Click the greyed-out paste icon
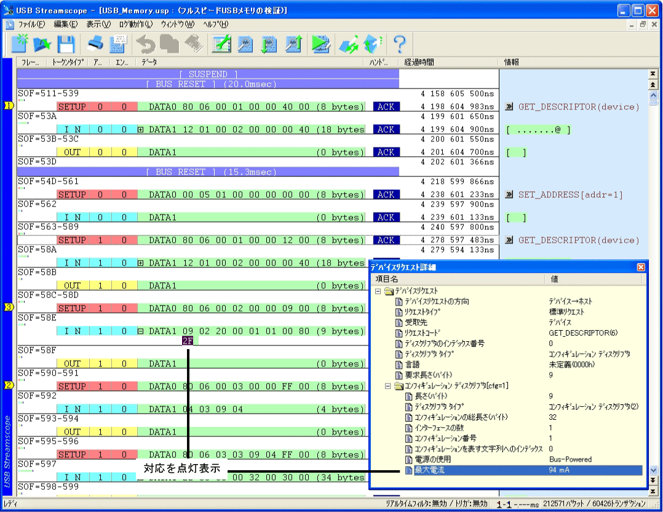The height and width of the screenshot is (512, 663). [194, 44]
